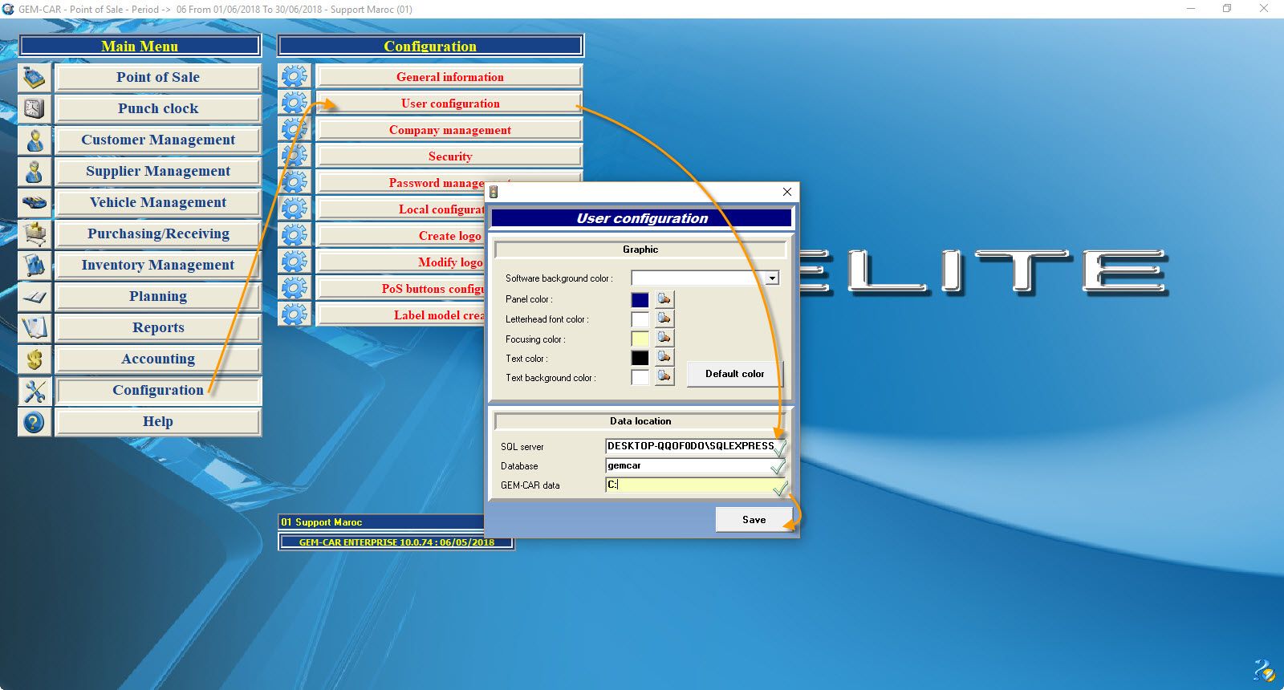1284x690 pixels.
Task: Open color picker for Panel color
Action: [664, 299]
